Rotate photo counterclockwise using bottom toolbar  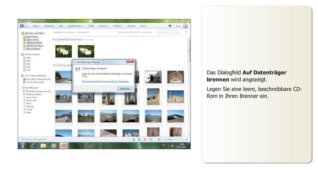(134, 140)
